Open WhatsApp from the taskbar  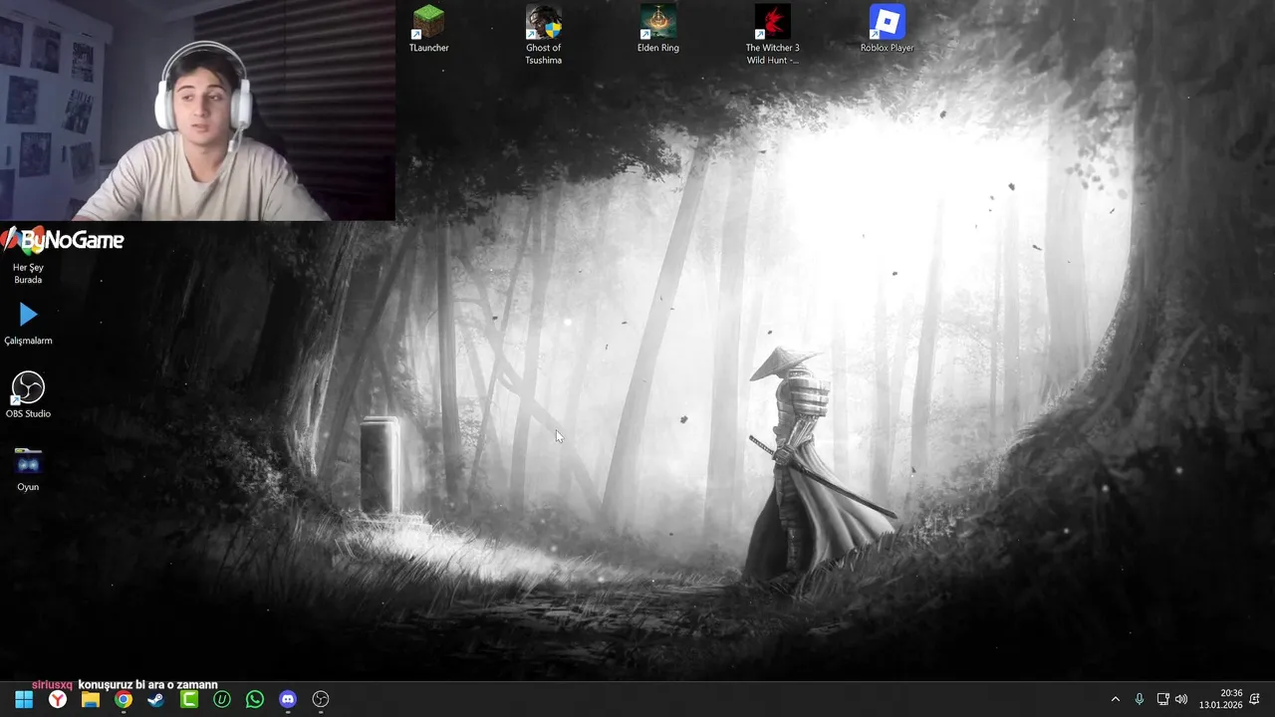click(255, 700)
